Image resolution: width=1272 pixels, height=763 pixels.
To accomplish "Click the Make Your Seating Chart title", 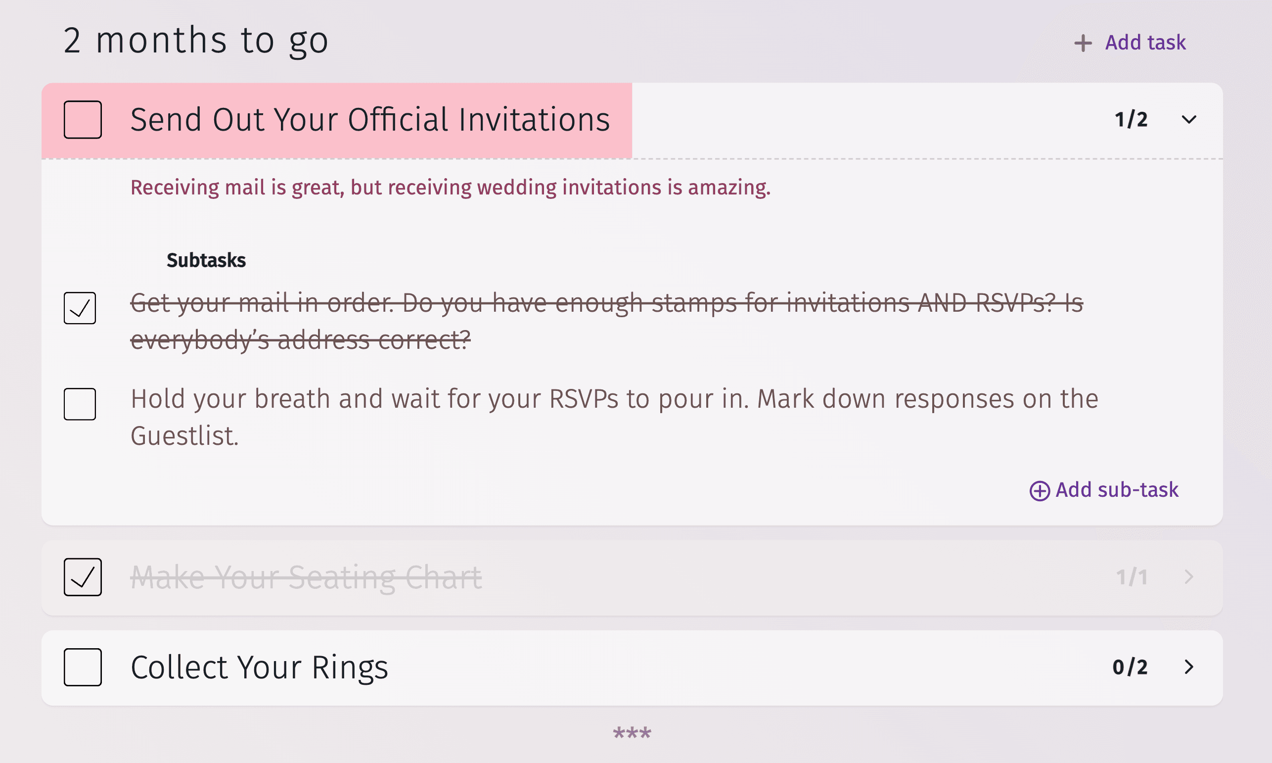I will point(306,577).
